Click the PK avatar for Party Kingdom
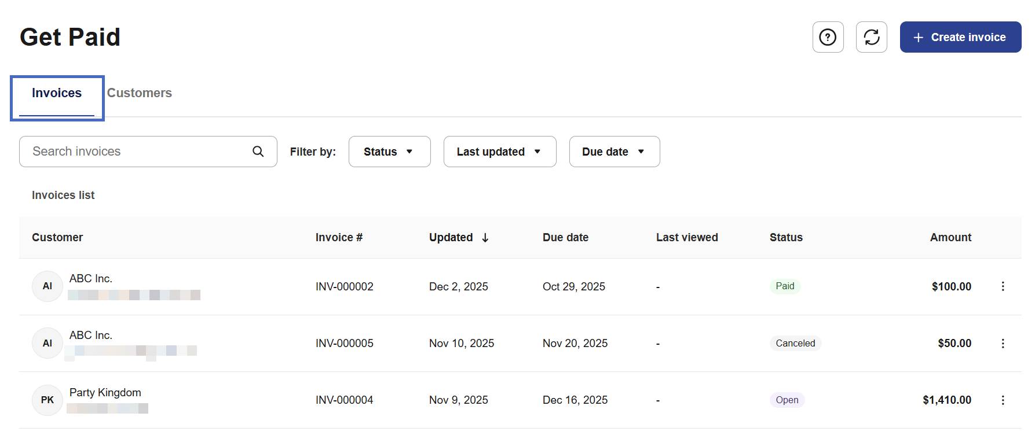 (x=47, y=400)
